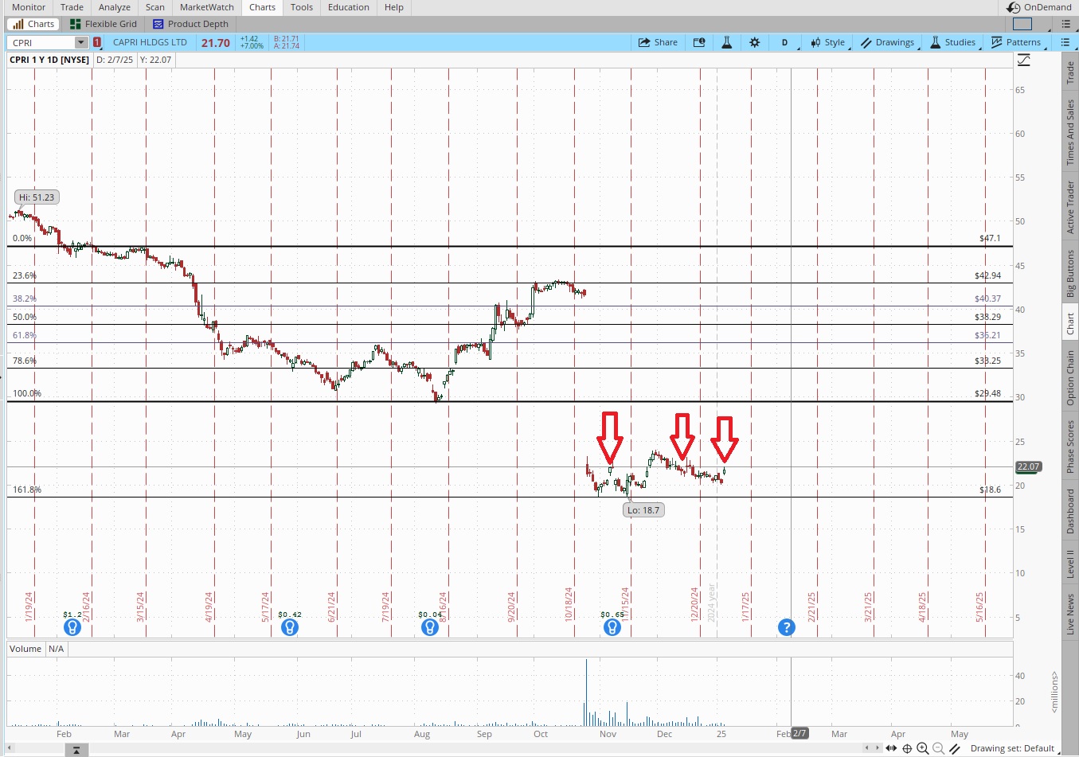Select the Flexible Grid sub-tab
The width and height of the screenshot is (1079, 757).
104,24
